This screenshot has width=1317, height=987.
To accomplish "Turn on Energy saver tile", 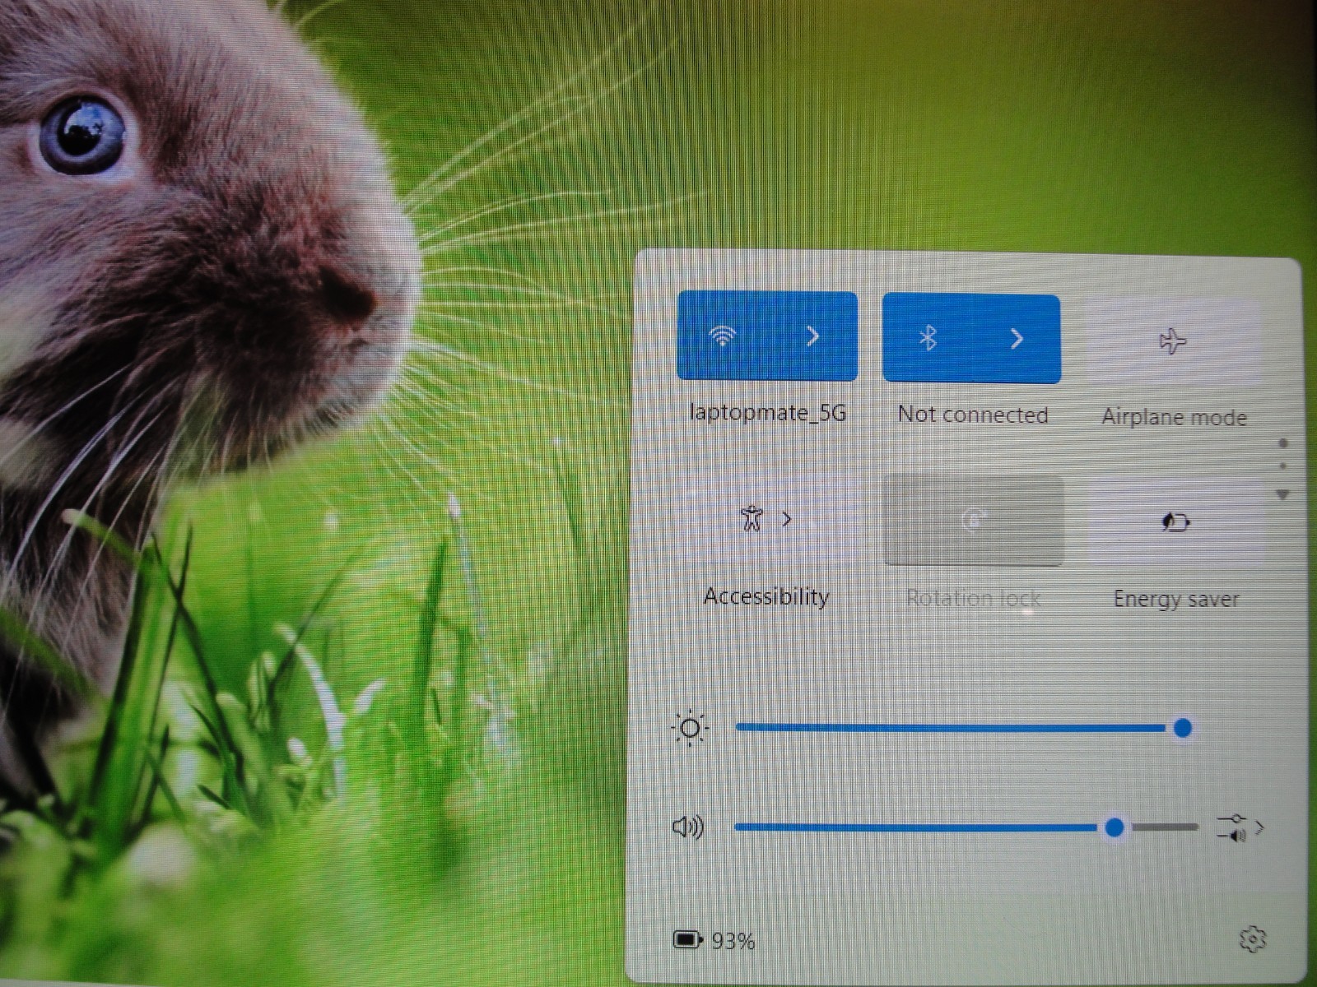I will pos(1175,522).
